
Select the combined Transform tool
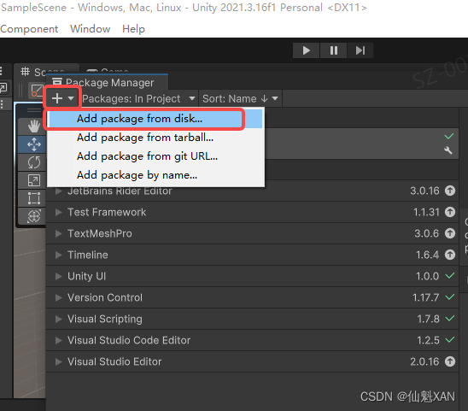[x=33, y=216]
